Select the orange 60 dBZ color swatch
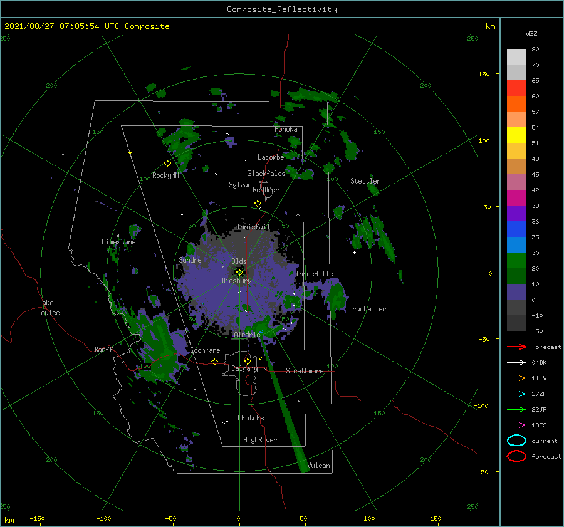Screen dimensions: 564x527 click(516, 103)
